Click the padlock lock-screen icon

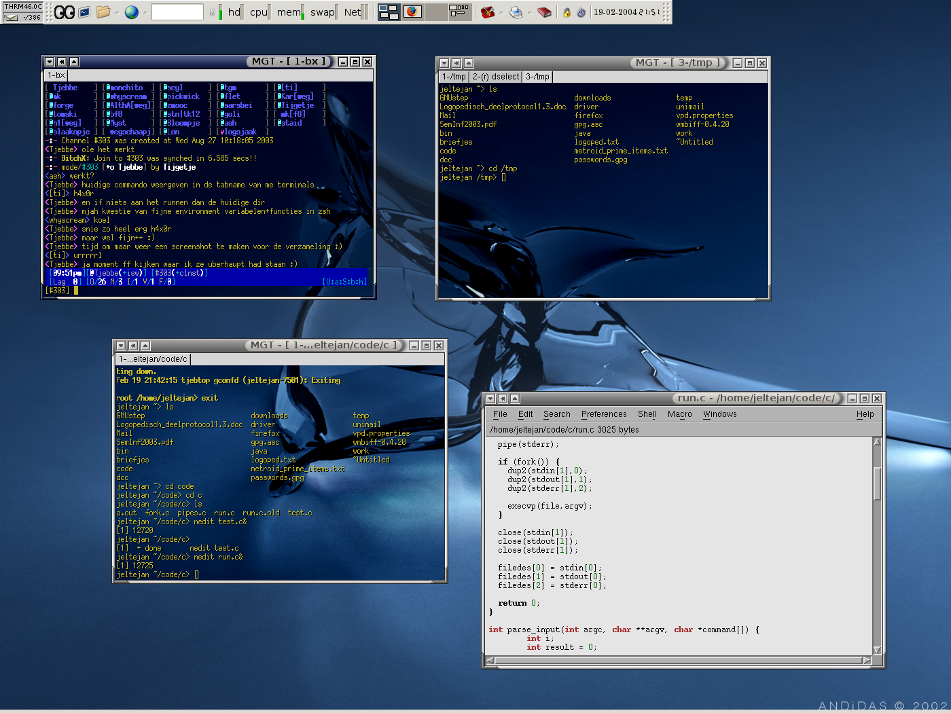(567, 12)
